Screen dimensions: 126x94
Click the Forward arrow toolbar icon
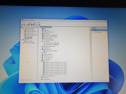[24, 25]
